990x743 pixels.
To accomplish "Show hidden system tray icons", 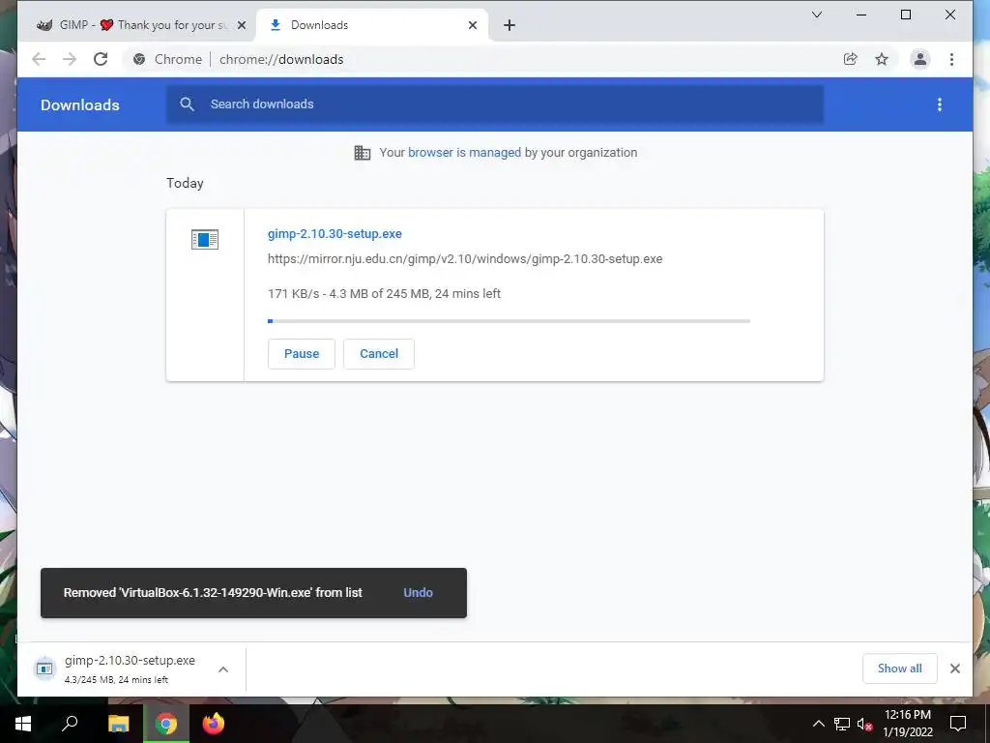I will pos(818,724).
